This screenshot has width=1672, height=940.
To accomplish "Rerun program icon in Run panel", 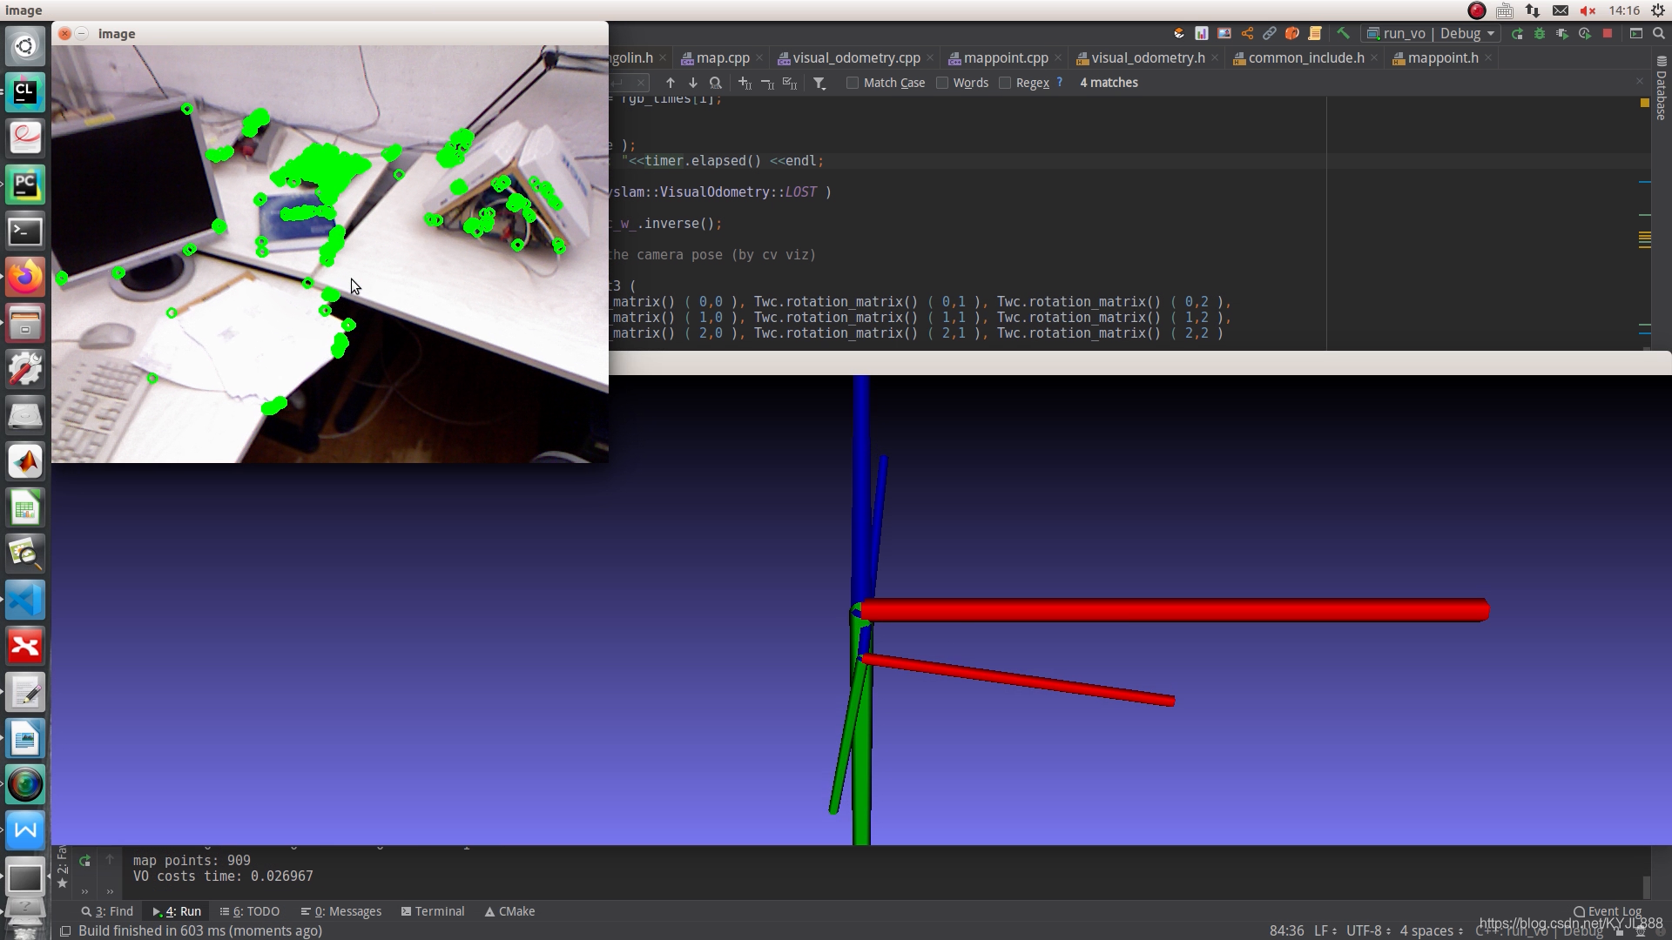I will (x=84, y=861).
